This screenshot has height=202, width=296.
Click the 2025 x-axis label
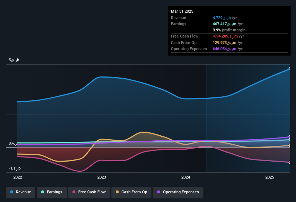pyautogui.click(x=270, y=177)
